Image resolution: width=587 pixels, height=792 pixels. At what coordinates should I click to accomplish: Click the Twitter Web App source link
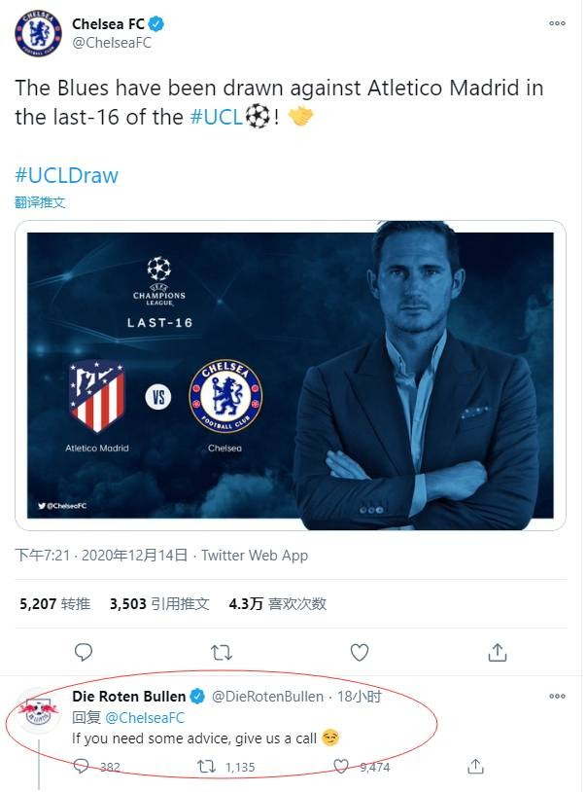point(254,555)
